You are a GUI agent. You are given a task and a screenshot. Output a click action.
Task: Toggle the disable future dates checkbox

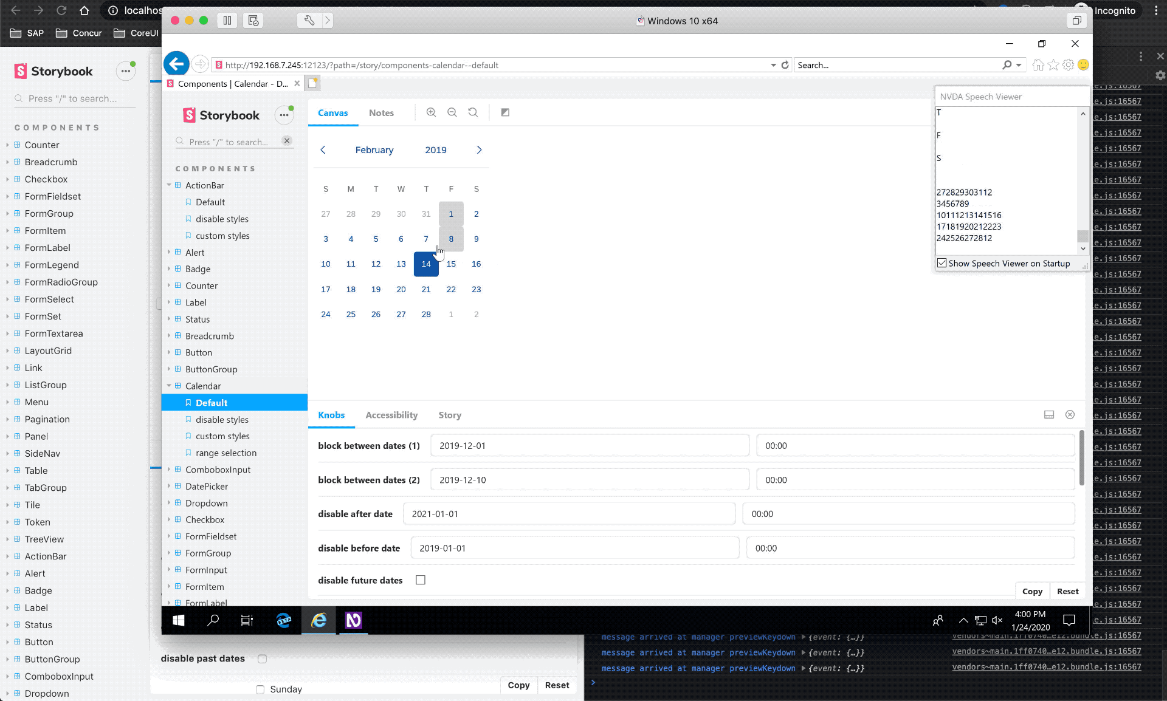pyautogui.click(x=421, y=580)
